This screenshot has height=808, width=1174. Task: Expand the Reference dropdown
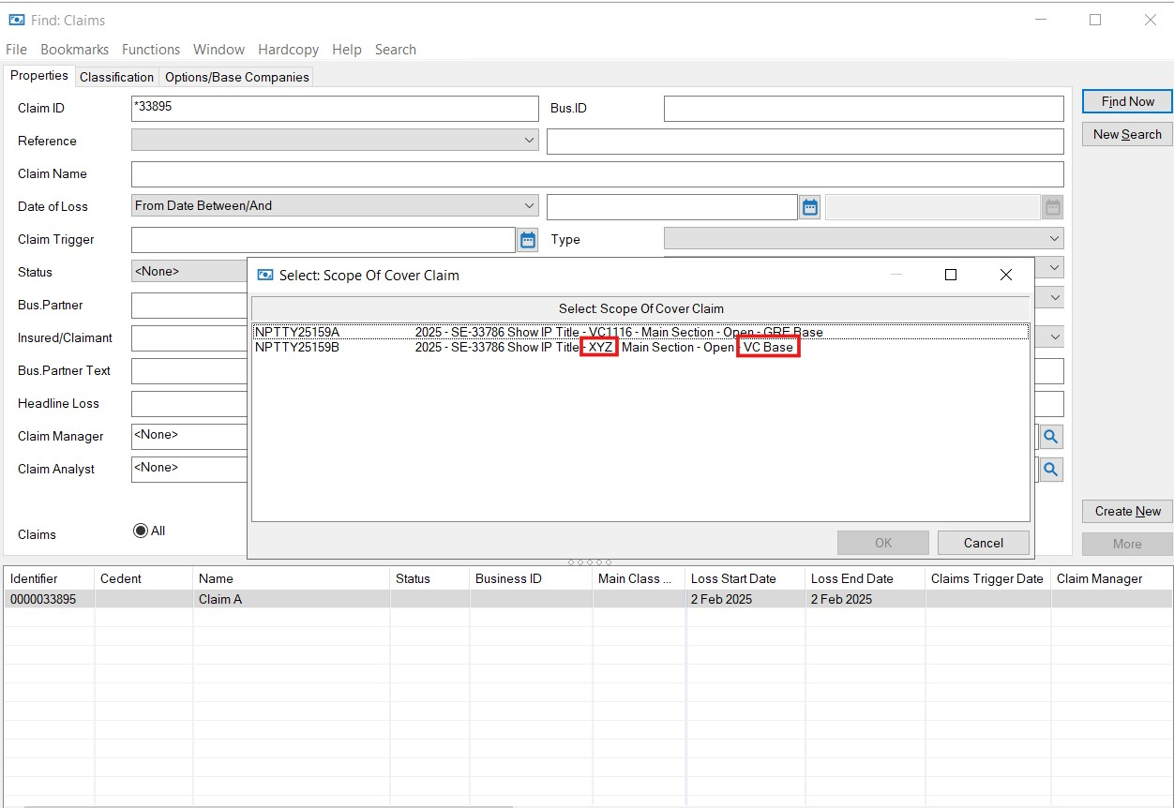click(528, 141)
